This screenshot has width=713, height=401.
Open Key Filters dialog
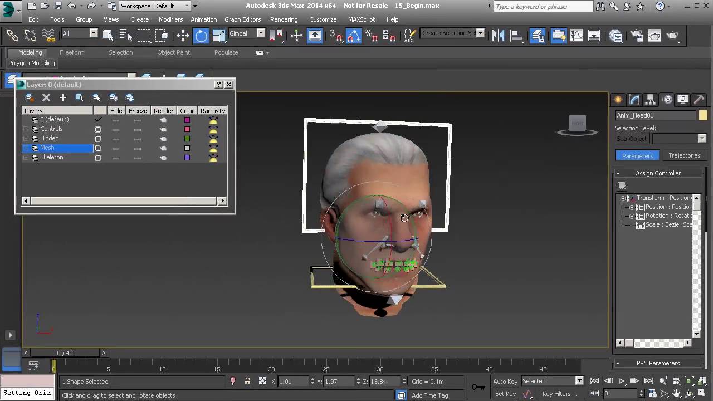pyautogui.click(x=559, y=394)
